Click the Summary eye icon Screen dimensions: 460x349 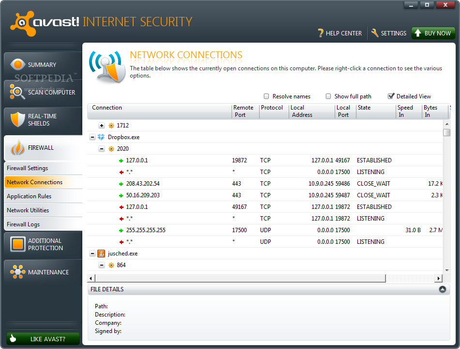coord(17,64)
